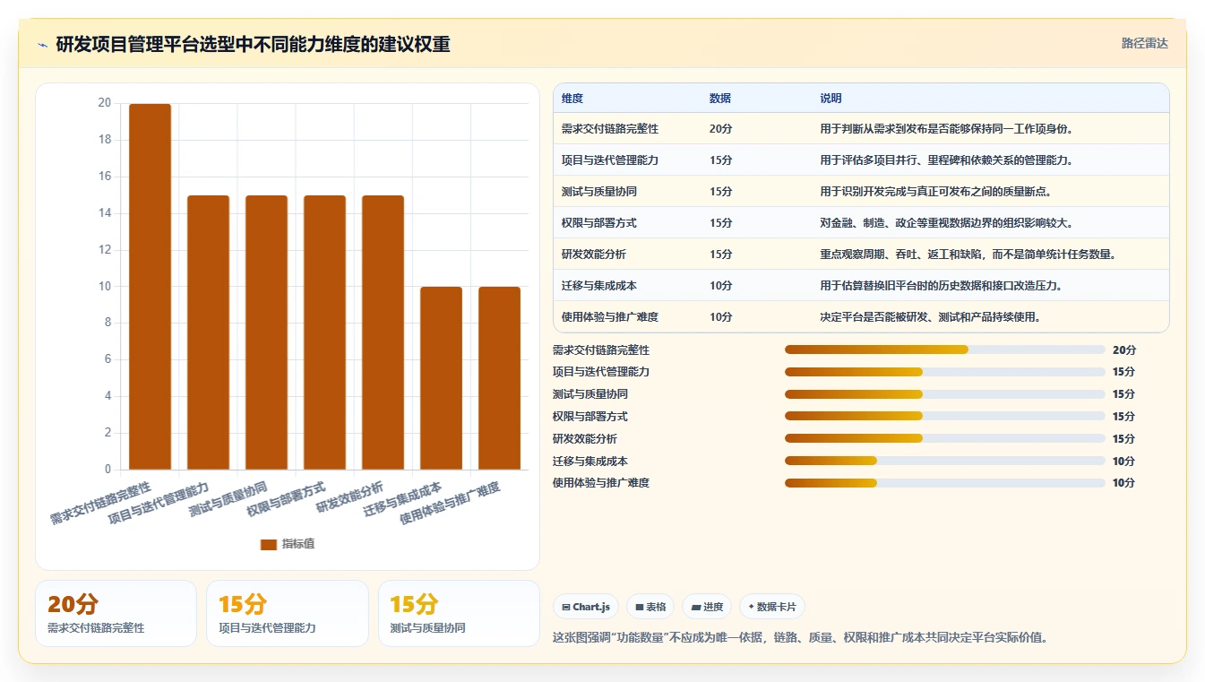Viewport: 1205px width, 682px height.
Task: Click the footer note starting with 这张图强调
Action: point(801,637)
